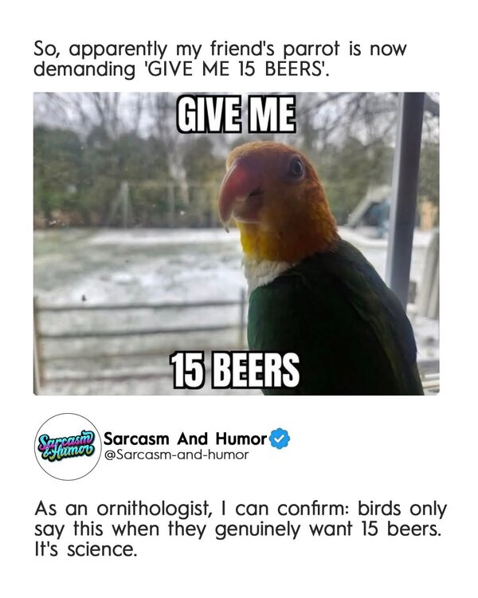Open the parrot meme image
Image resolution: width=478 pixels, height=598 pixels.
click(x=237, y=244)
